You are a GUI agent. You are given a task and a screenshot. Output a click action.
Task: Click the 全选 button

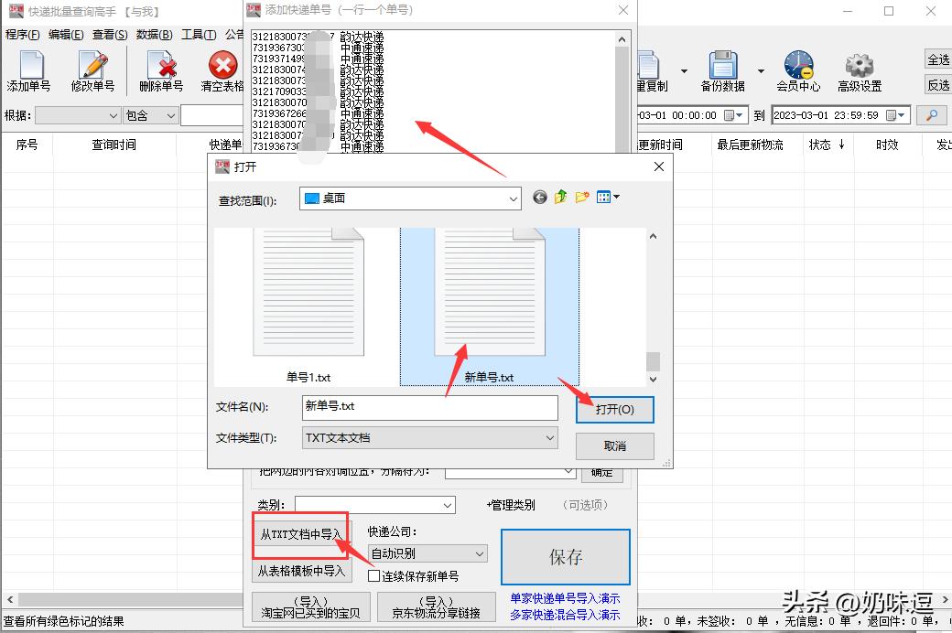point(938,59)
